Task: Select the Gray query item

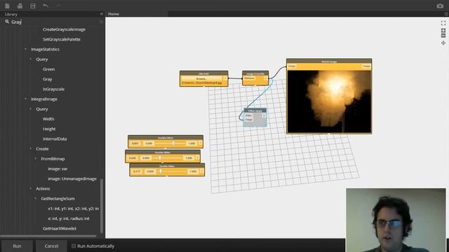Action: 48,79
